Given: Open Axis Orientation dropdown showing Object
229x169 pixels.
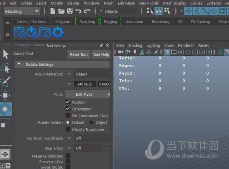Looking at the screenshot, I should (92, 74).
